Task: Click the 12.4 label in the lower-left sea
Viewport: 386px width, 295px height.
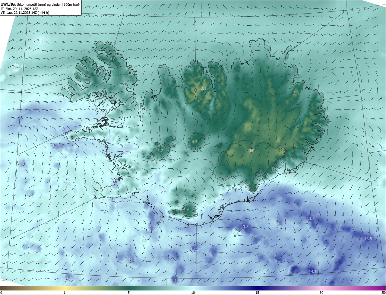Action: (x=68, y=277)
